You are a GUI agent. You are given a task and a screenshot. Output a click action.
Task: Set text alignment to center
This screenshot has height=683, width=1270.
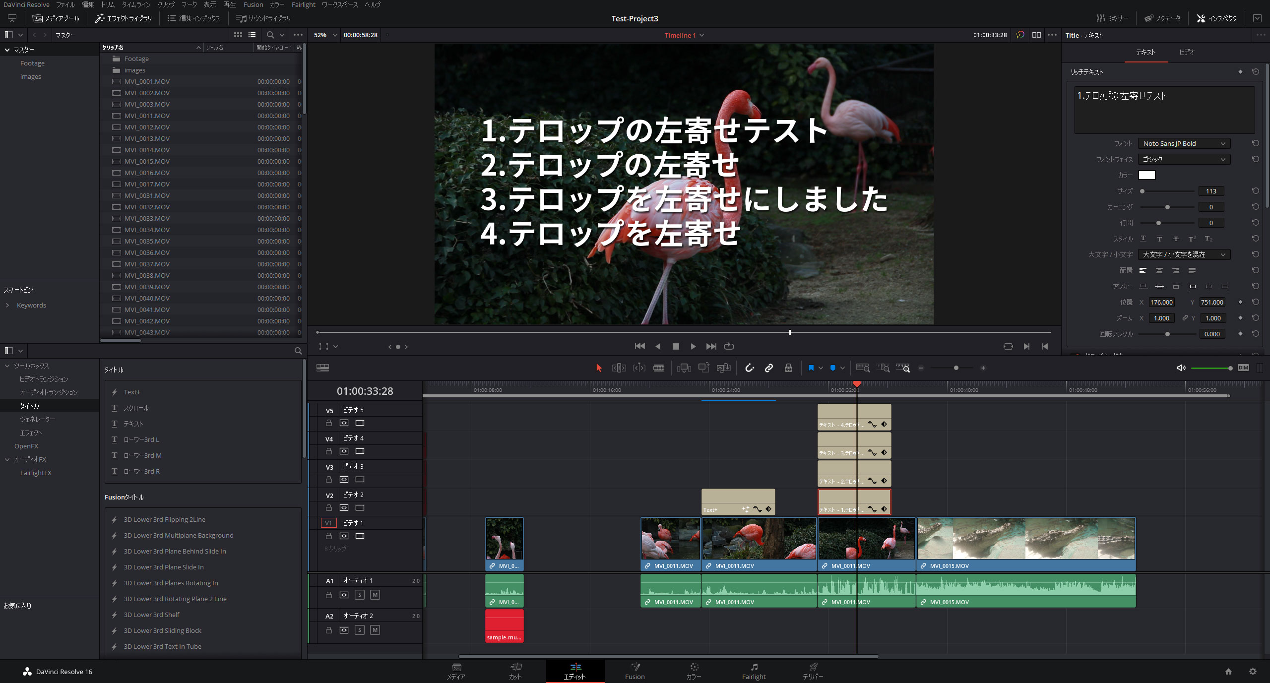[1159, 270]
